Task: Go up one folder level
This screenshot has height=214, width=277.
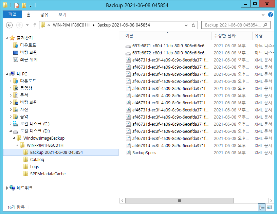Action: point(35,25)
